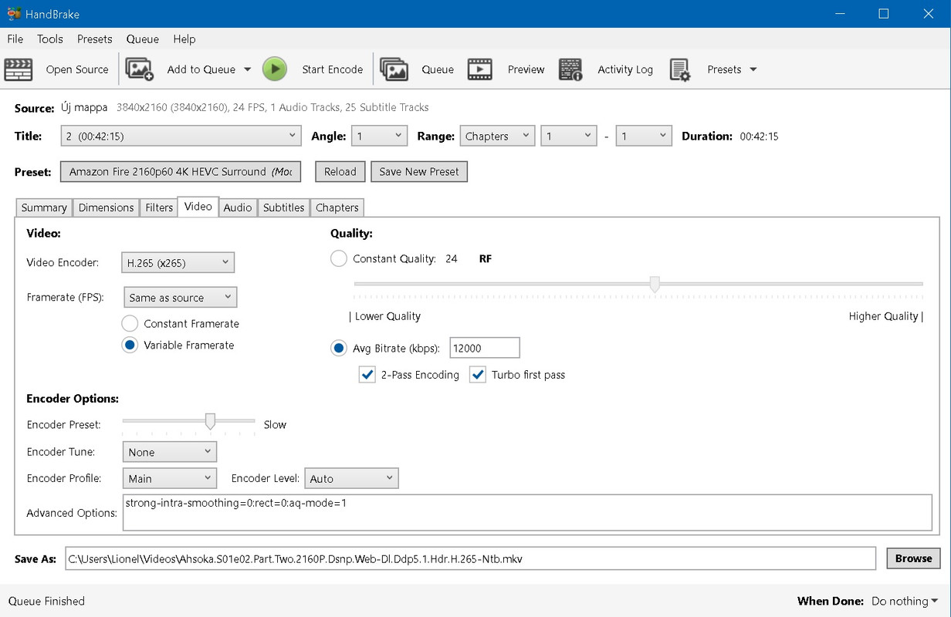951x617 pixels.
Task: Click the Amazon Fire 2160p60 preset button
Action: [181, 171]
